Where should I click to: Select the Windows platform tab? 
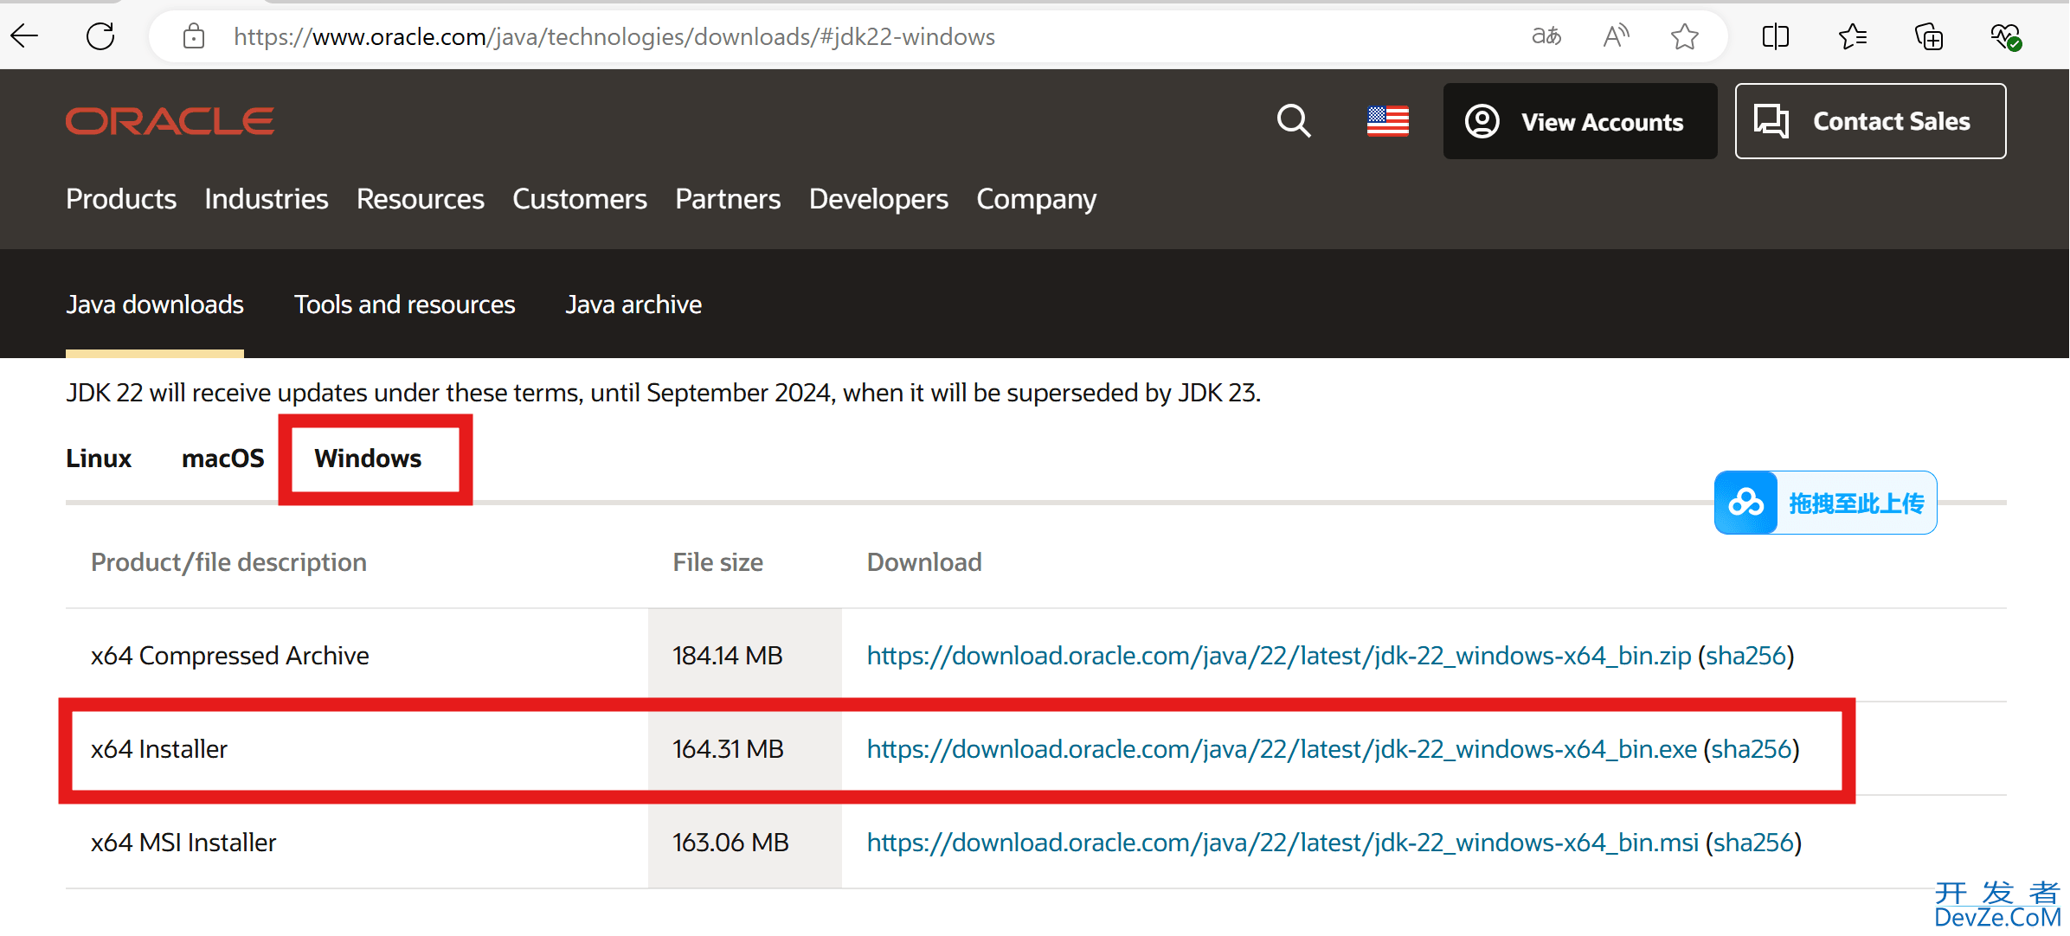tap(368, 458)
